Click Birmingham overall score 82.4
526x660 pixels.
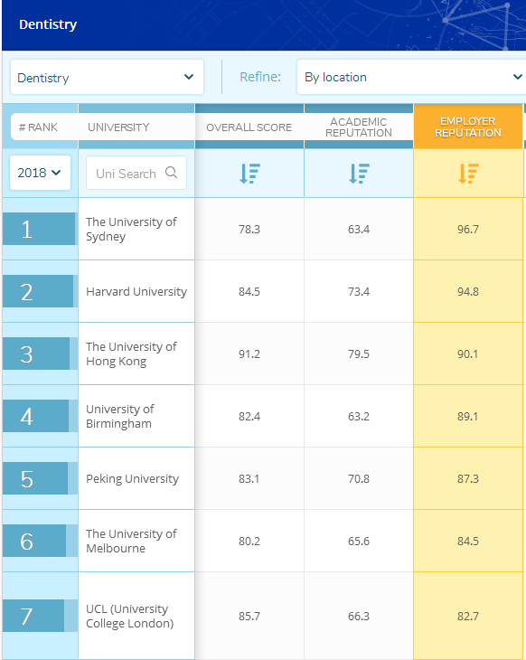(249, 416)
